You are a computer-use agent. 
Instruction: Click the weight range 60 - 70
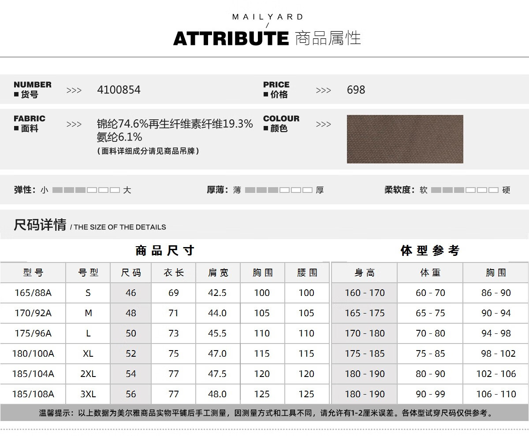pyautogui.click(x=430, y=293)
